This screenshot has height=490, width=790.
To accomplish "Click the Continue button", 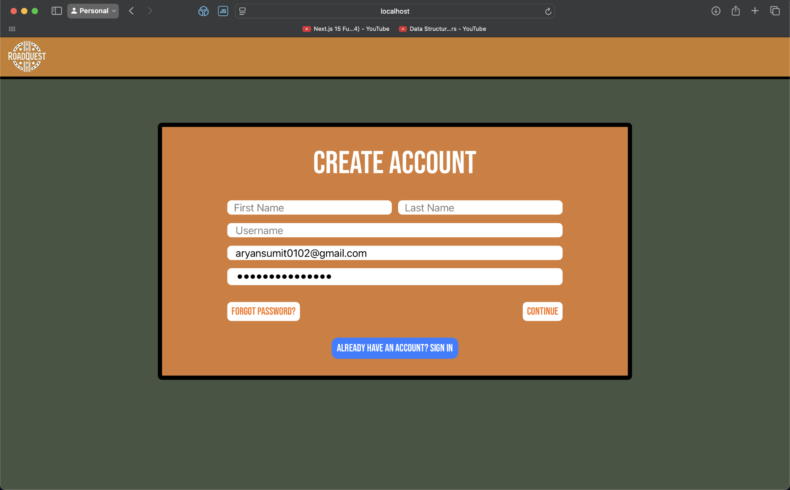I will coord(542,311).
